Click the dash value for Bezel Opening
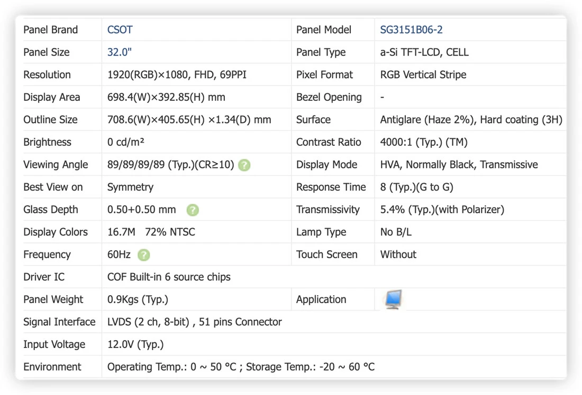The image size is (582, 395). 383,98
